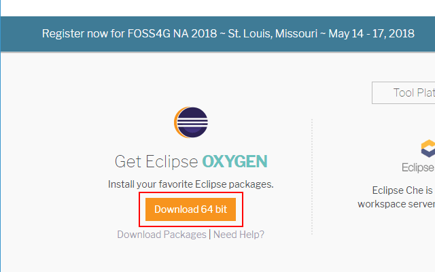Open the Need Help? link

[239, 235]
